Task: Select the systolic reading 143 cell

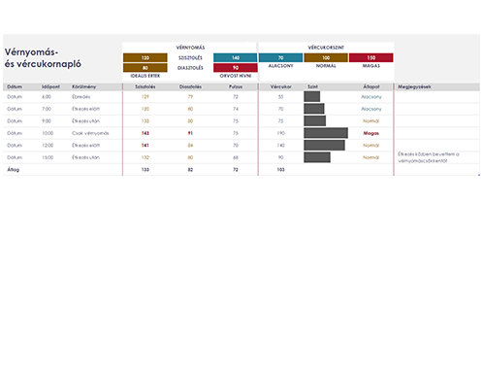Action: pos(145,133)
